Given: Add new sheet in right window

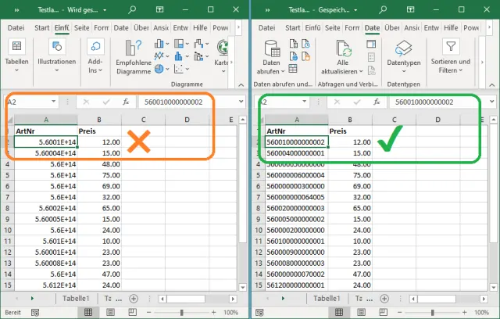Looking at the screenshot, I should [384, 299].
